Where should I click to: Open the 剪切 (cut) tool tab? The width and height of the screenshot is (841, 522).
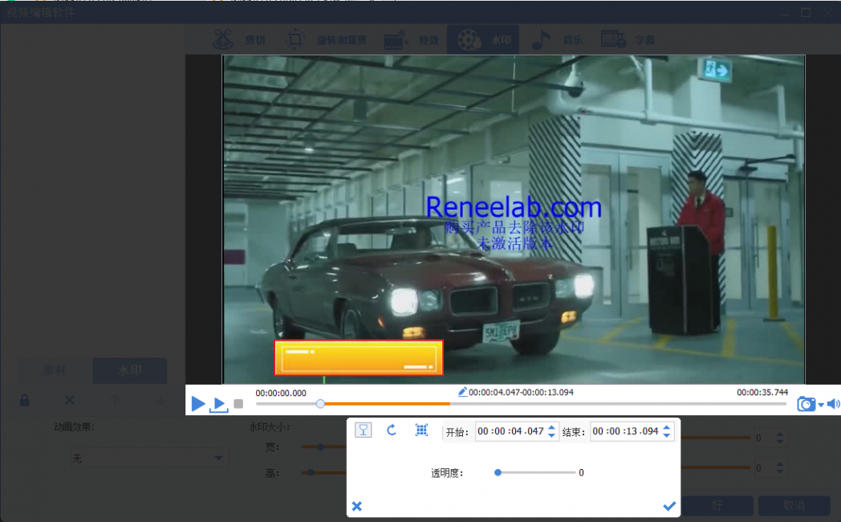point(239,39)
